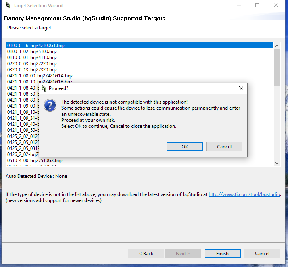This screenshot has width=288, height=267.
Task: Click the disabled Next button
Action: point(183,253)
